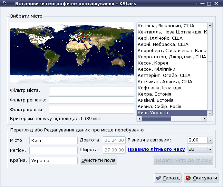Click the city list scroll down arrow
The width and height of the screenshot is (223, 187).
click(x=210, y=113)
